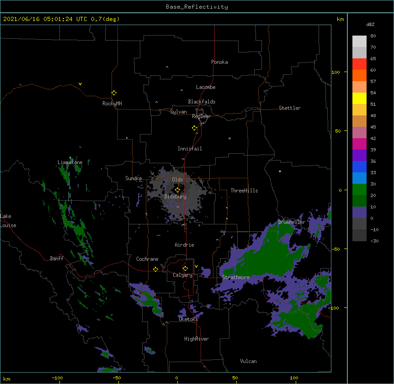Click the Airdrie city label
The width and height of the screenshot is (394, 384).
point(185,245)
